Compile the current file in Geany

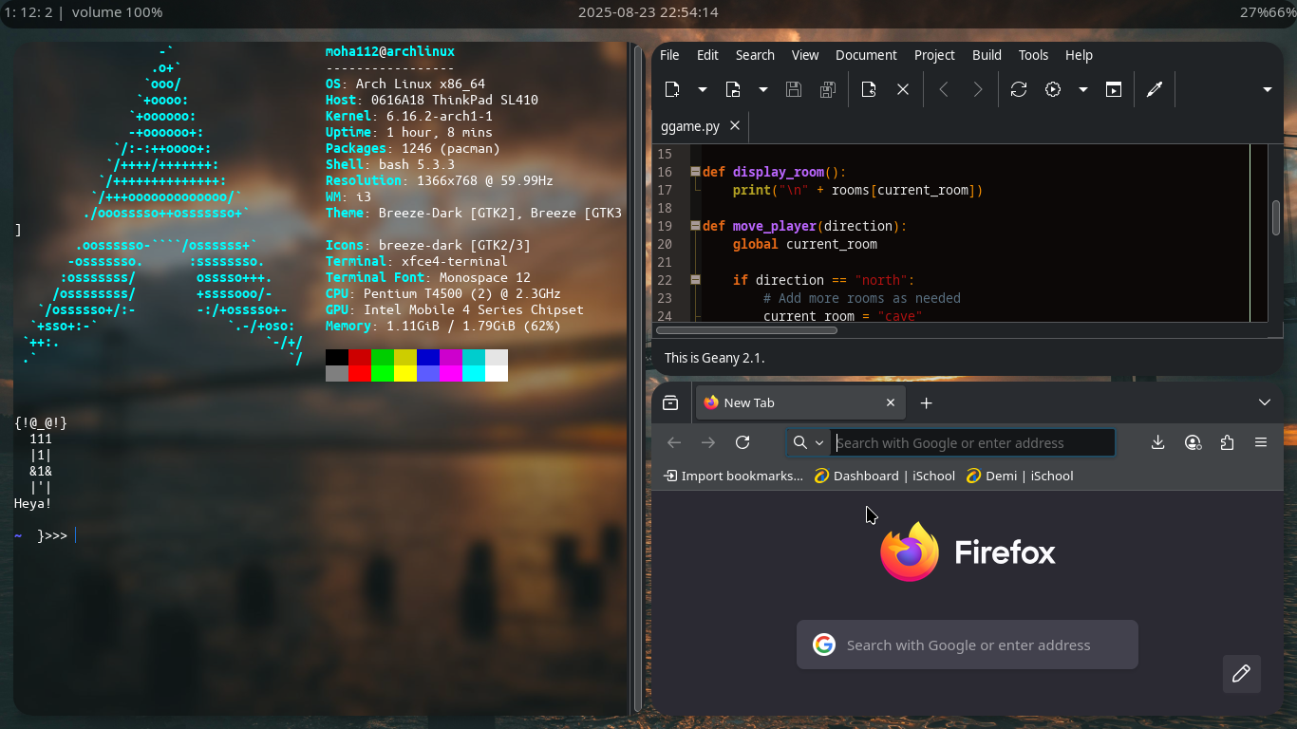coord(1019,89)
